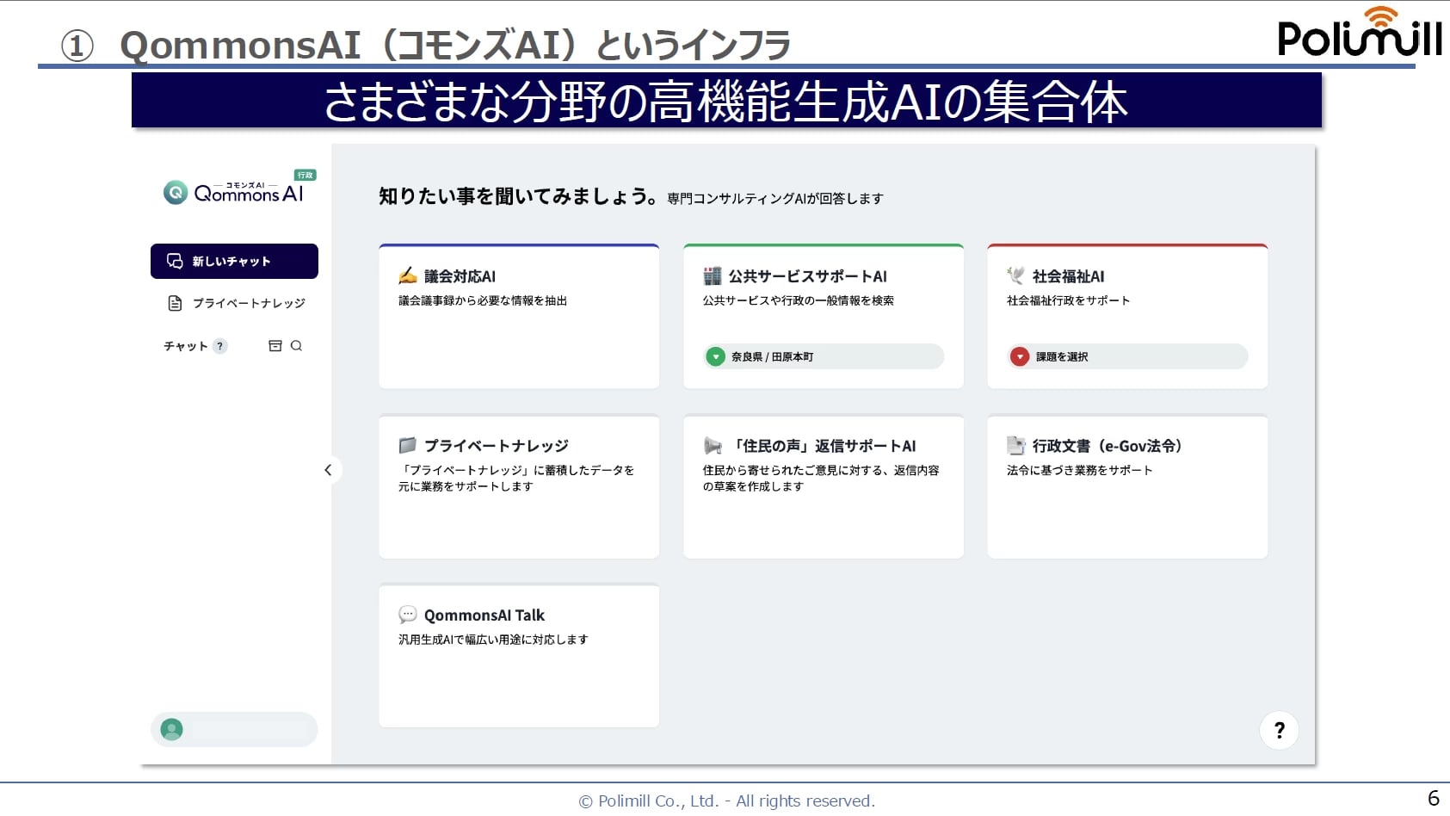Expand the 課題を選択 dropdown
This screenshot has width=1450, height=816.
click(1126, 356)
